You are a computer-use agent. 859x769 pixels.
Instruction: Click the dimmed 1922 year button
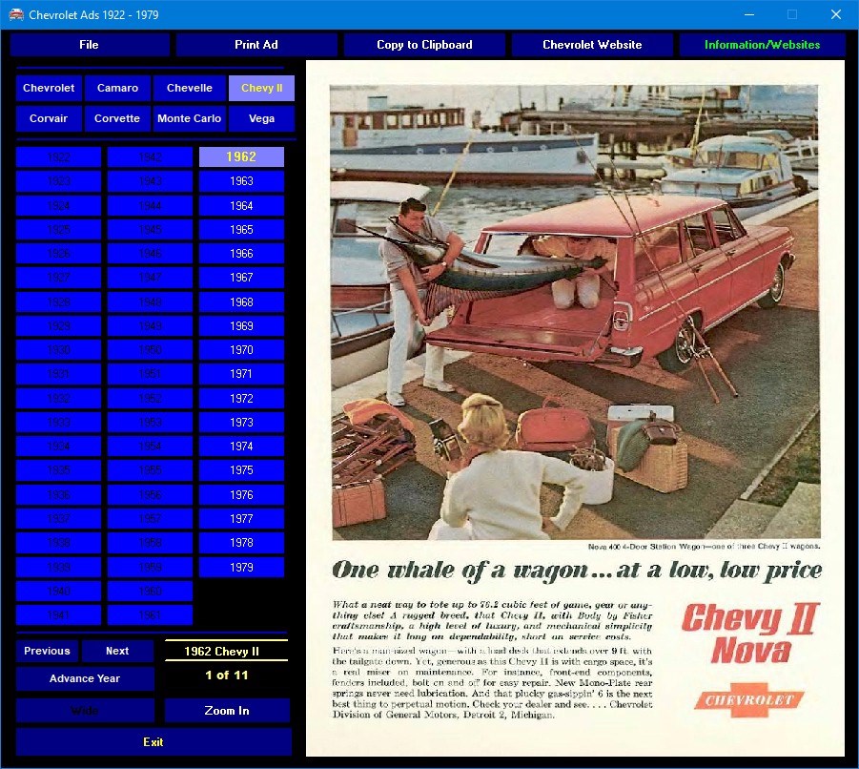pos(58,157)
